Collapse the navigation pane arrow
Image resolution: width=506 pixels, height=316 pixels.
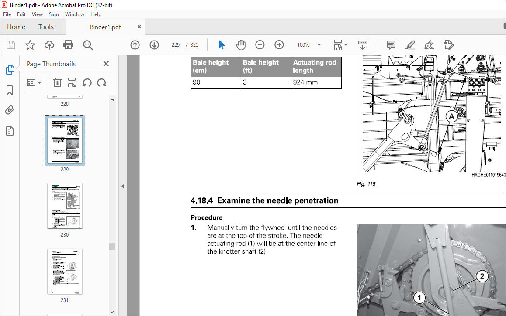tap(123, 186)
